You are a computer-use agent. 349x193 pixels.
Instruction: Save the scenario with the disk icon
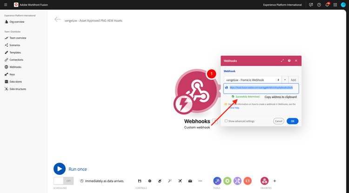click(x=140, y=181)
